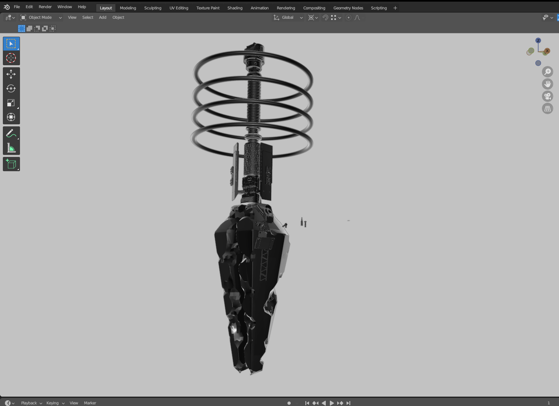The width and height of the screenshot is (559, 406).
Task: Activate the 3D Cursor tool
Action: [x=11, y=58]
